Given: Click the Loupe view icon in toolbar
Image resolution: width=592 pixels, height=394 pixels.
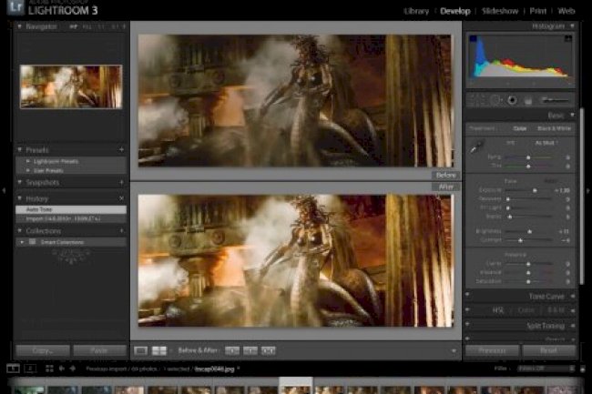Looking at the screenshot, I should click(x=140, y=350).
